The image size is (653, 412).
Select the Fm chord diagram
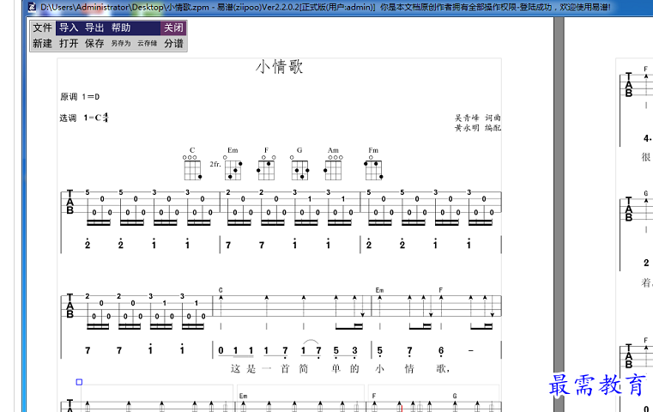373,164
